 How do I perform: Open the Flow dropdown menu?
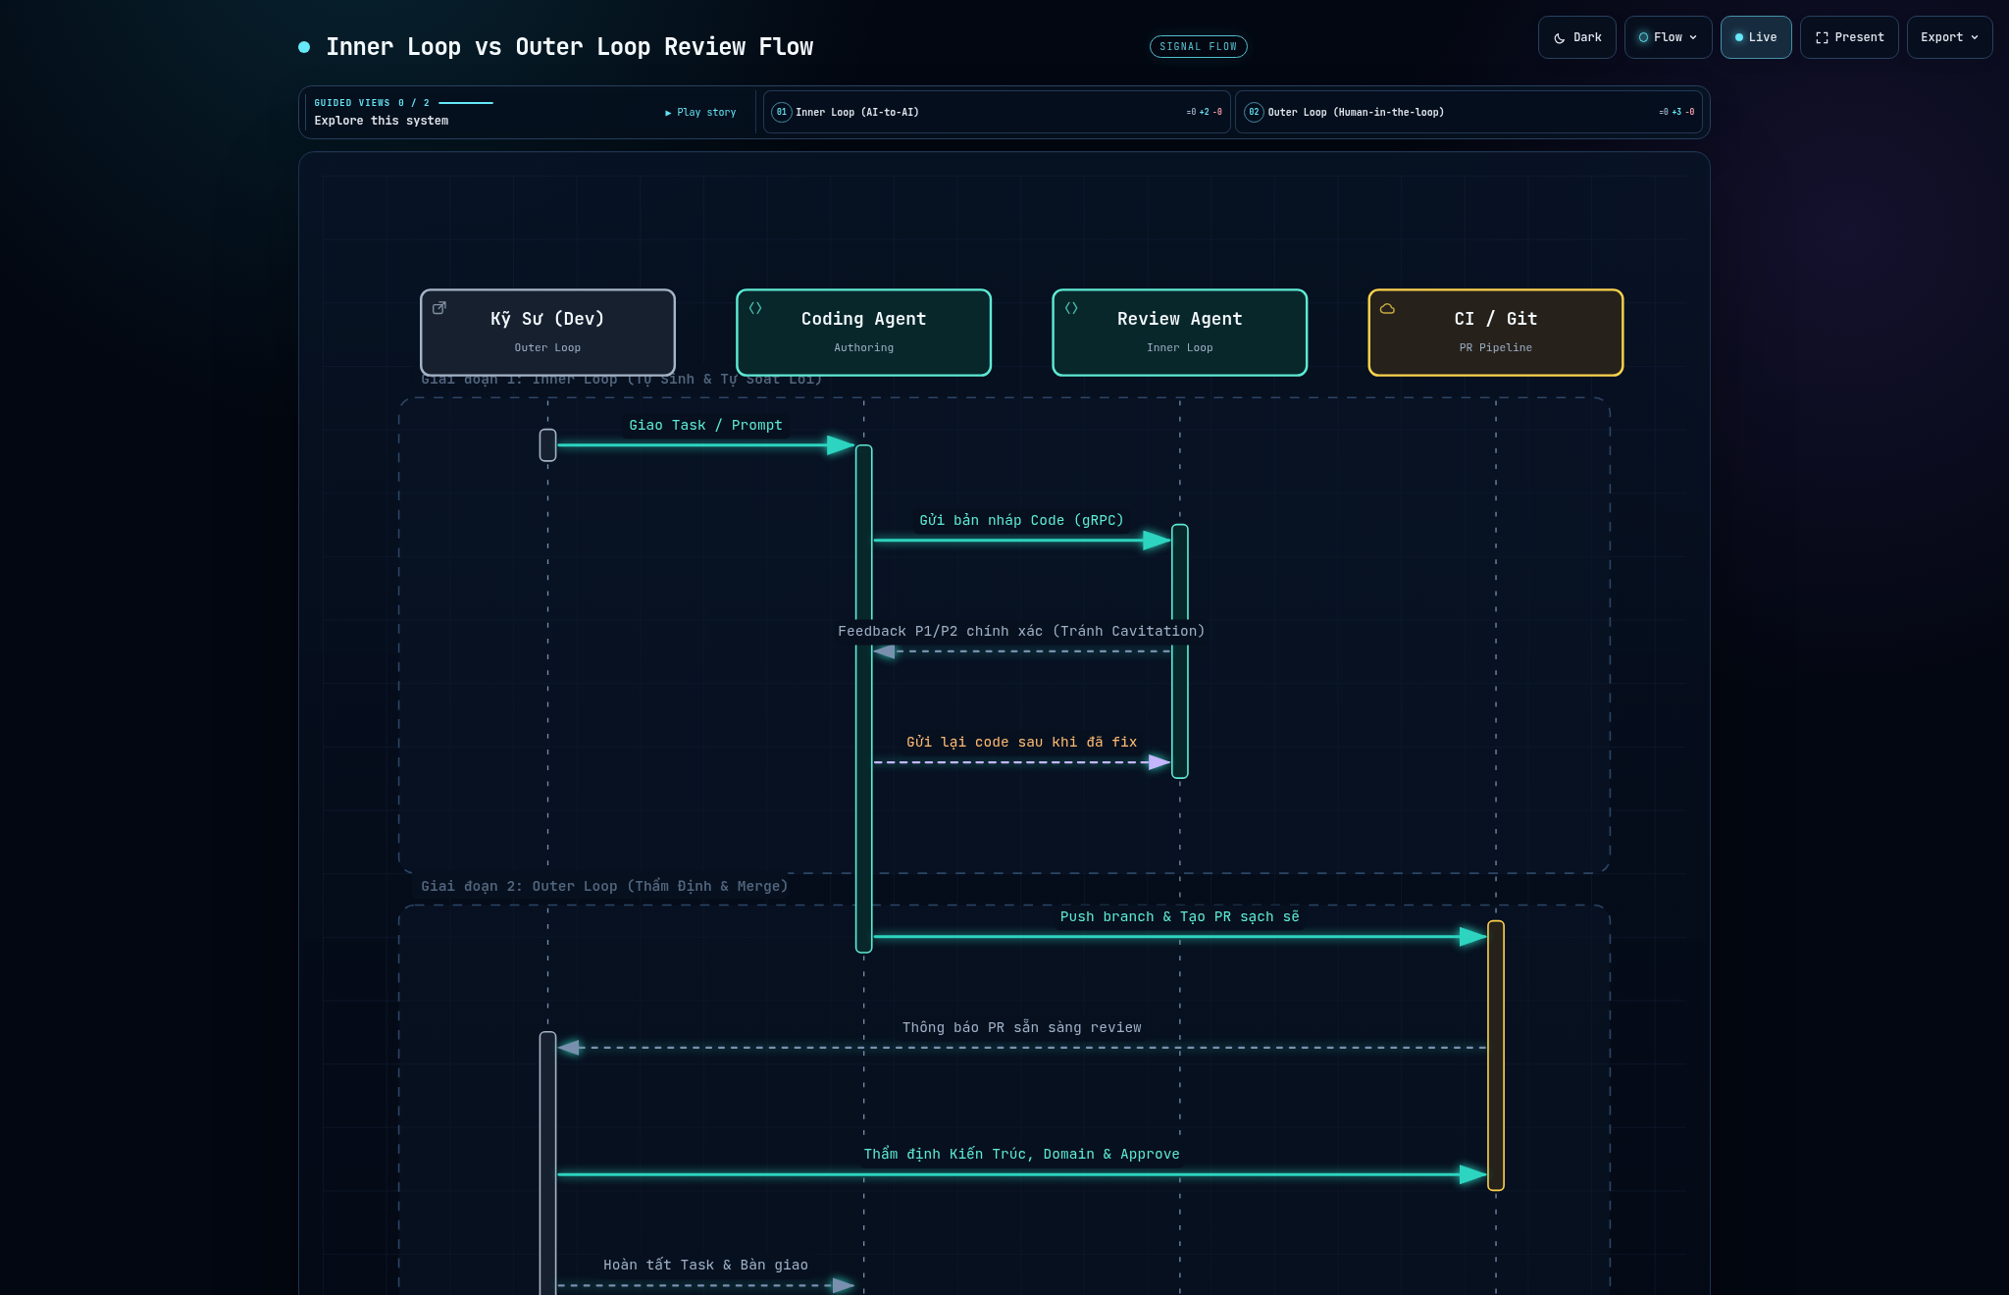1668,37
